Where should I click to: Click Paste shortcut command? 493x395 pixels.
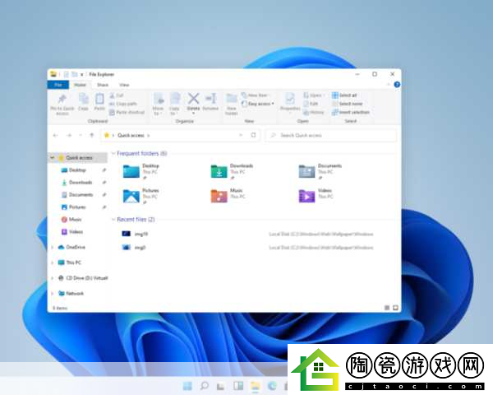point(127,112)
